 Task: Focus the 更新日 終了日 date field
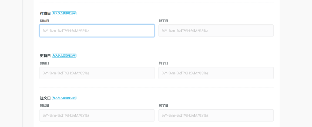coord(216,73)
